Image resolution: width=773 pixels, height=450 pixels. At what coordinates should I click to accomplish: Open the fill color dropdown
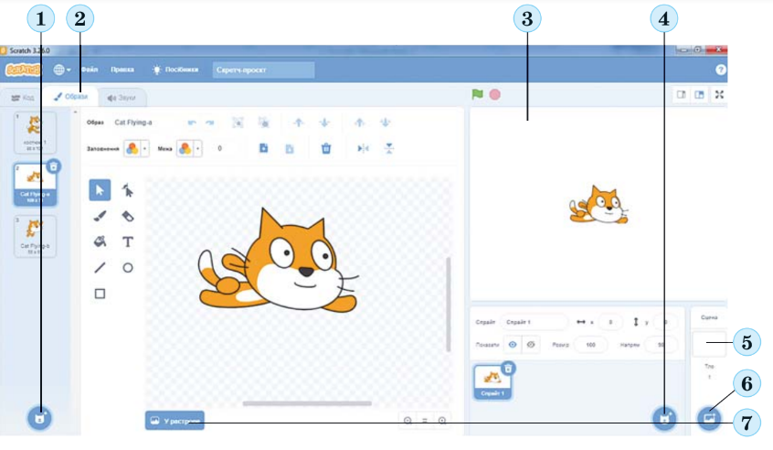point(144,148)
